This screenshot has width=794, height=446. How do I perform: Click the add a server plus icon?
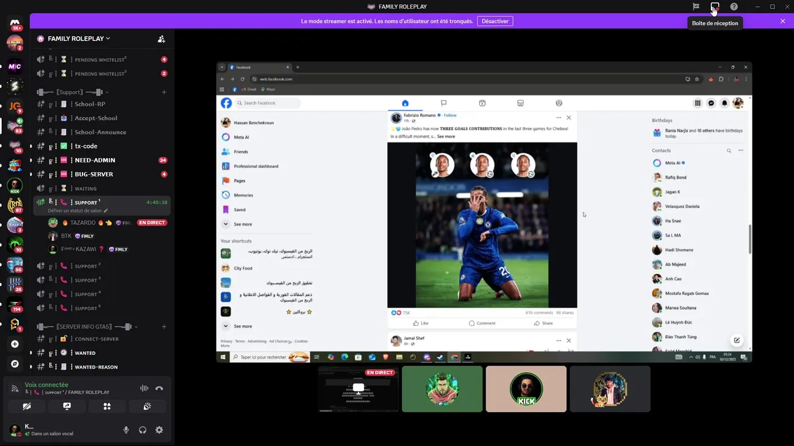click(15, 344)
